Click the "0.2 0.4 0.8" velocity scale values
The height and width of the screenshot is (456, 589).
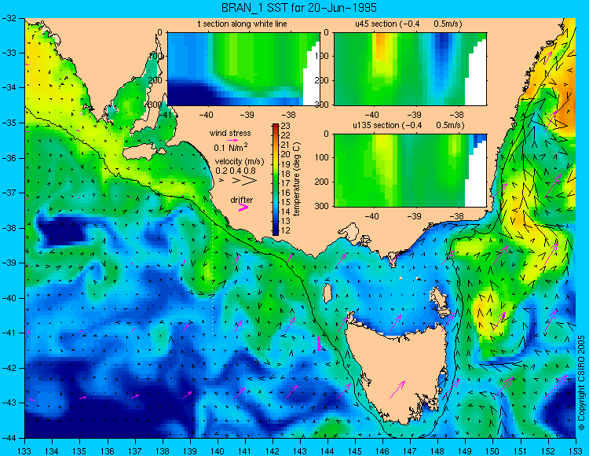point(236,171)
